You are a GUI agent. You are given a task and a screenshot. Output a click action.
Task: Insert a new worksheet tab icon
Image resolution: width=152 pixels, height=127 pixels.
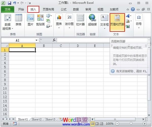click(x=61, y=119)
